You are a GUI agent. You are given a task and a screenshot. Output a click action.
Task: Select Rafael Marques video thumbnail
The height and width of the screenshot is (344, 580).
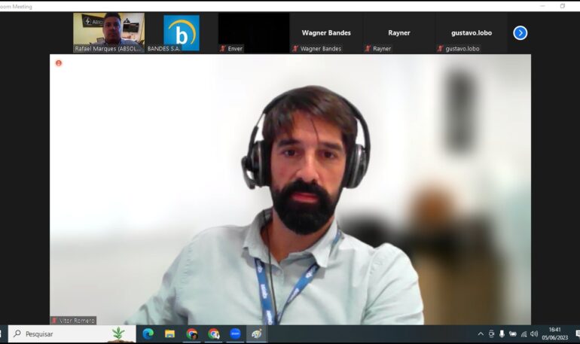click(108, 32)
